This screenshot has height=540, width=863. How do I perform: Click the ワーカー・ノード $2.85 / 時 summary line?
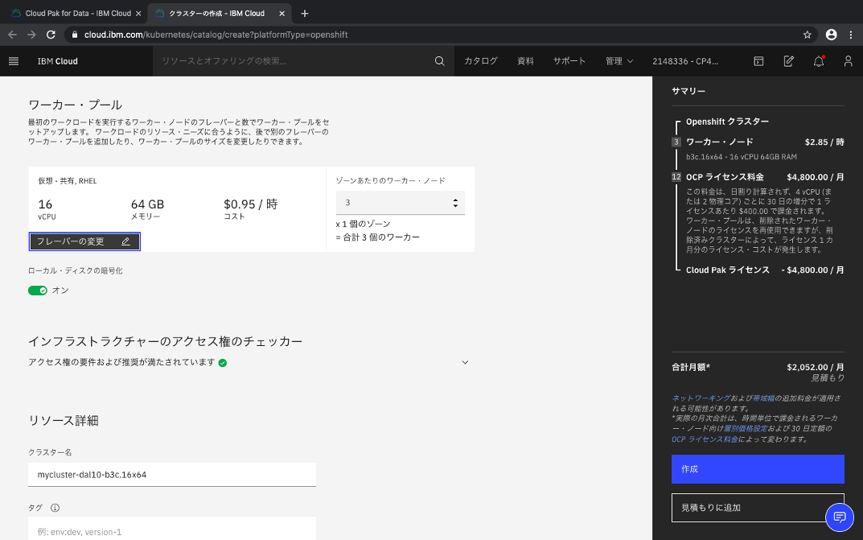tap(765, 142)
